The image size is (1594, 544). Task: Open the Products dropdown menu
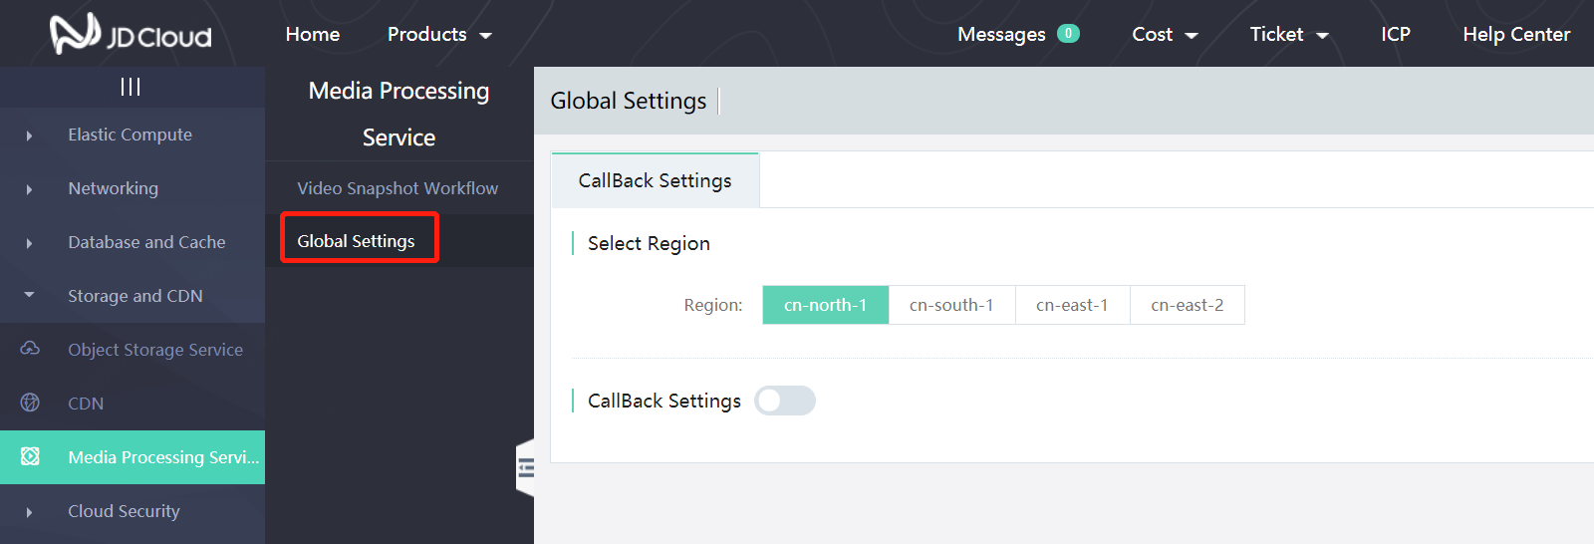[x=439, y=35]
